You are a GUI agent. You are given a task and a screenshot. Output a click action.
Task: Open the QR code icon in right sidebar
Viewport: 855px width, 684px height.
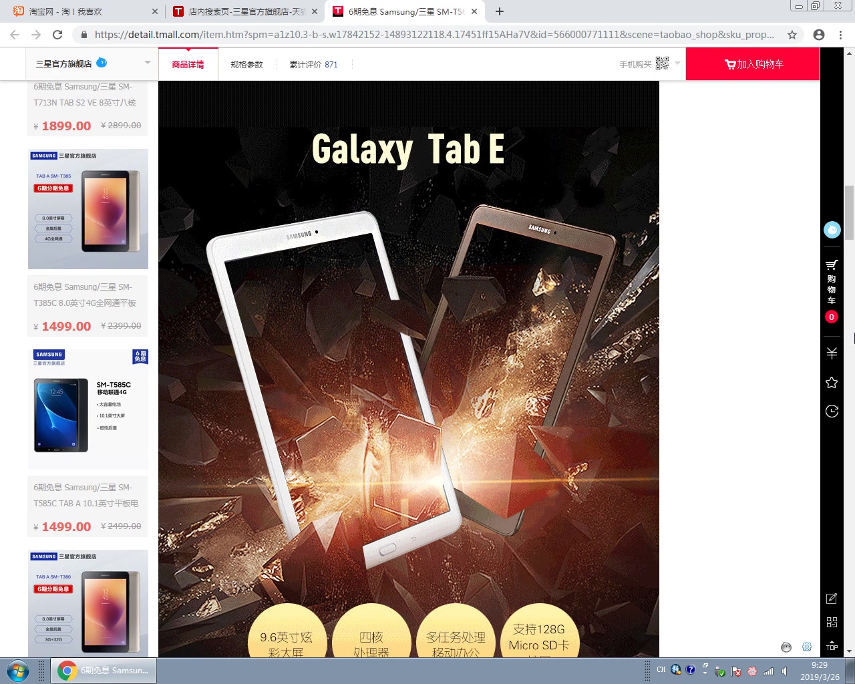[832, 623]
